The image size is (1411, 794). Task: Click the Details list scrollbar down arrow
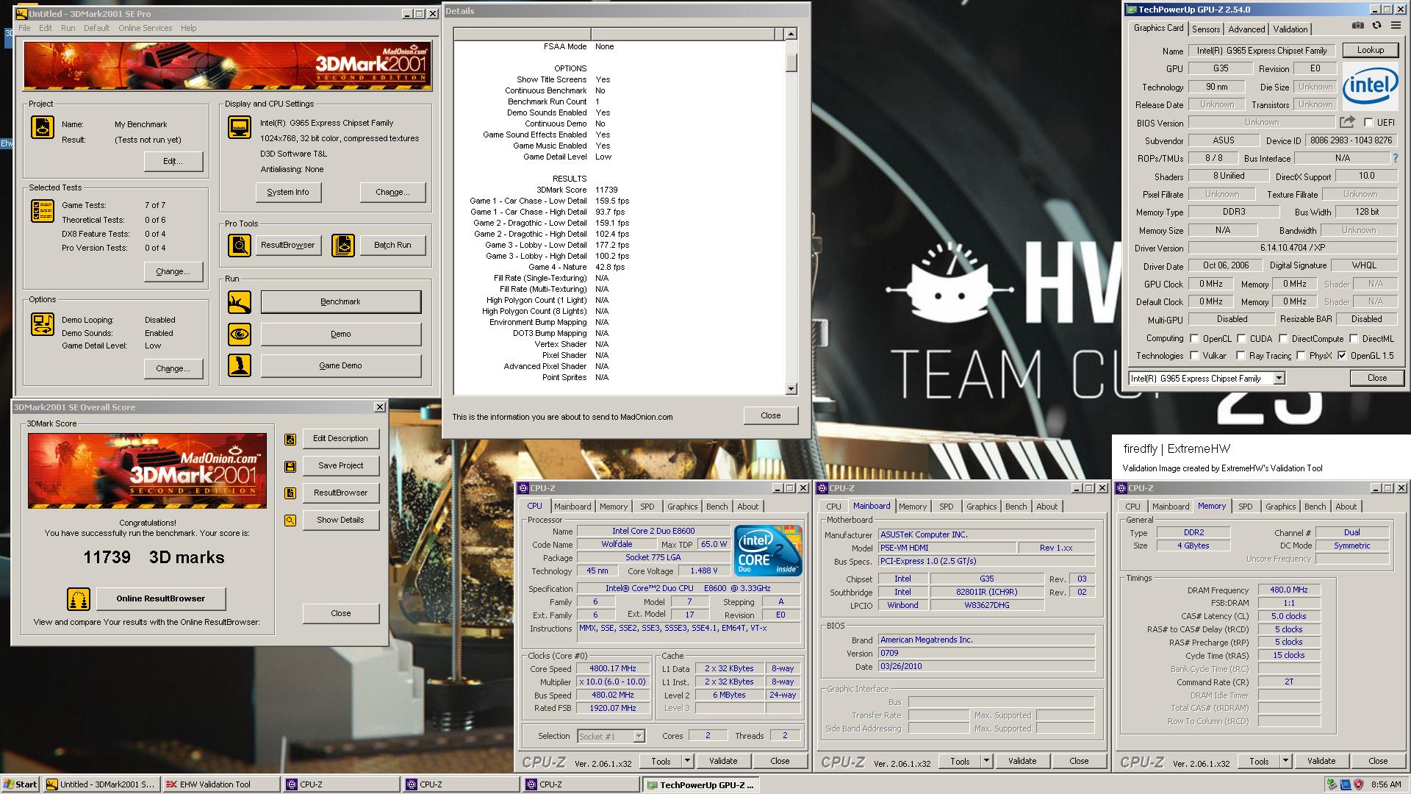(791, 389)
